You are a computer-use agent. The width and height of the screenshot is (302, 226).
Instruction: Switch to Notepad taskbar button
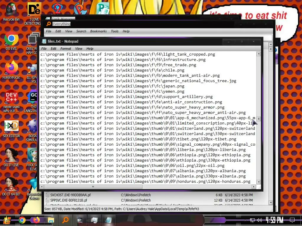coord(109,220)
